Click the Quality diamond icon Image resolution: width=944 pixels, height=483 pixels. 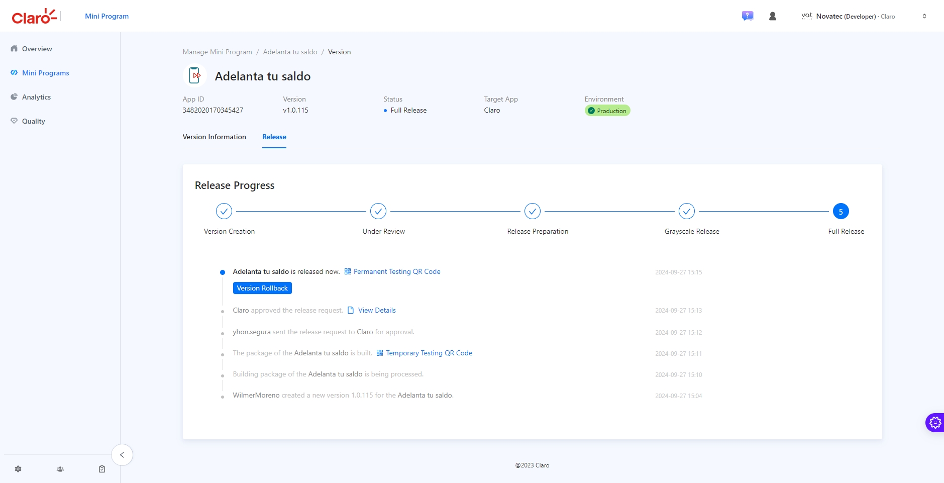point(14,121)
